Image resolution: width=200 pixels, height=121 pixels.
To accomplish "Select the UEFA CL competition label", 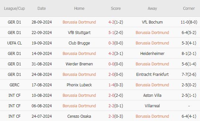I will click(14, 43).
